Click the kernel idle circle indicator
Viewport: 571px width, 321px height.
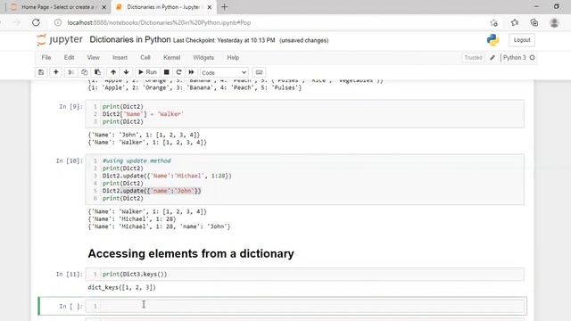pos(532,57)
